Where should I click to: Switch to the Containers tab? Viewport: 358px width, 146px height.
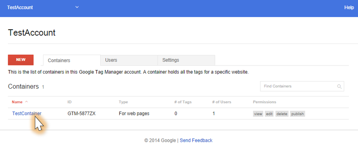click(72, 60)
